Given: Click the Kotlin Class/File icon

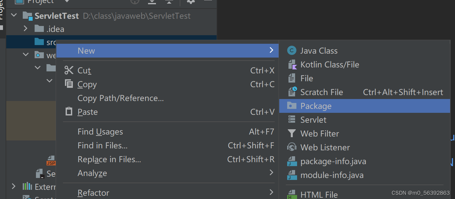Looking at the screenshot, I should pyautogui.click(x=292, y=64).
